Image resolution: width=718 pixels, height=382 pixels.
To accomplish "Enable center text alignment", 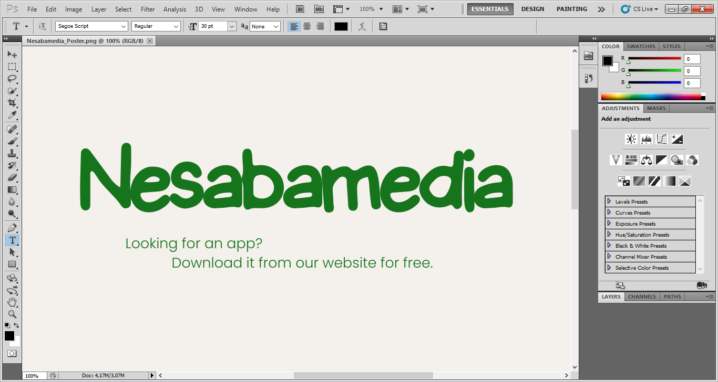I will point(307,26).
